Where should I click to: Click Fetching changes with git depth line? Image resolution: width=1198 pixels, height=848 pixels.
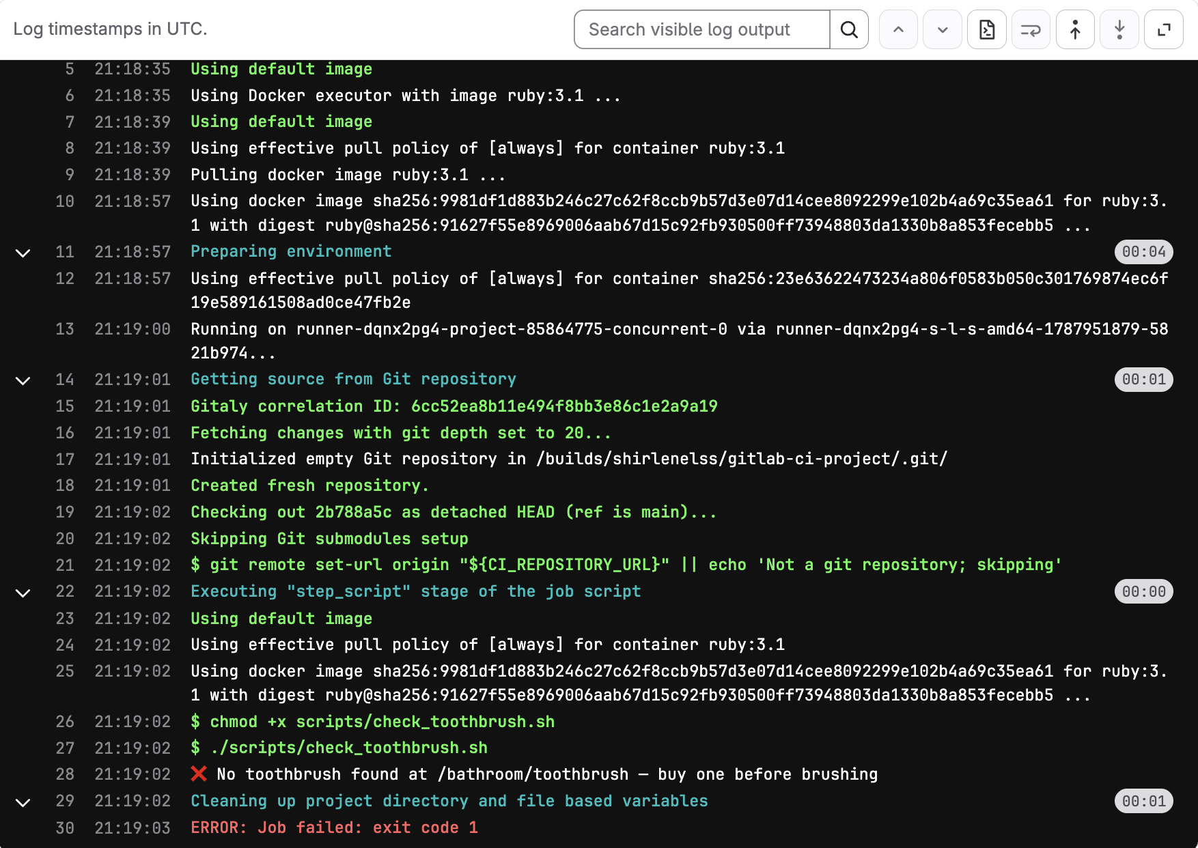(x=401, y=433)
